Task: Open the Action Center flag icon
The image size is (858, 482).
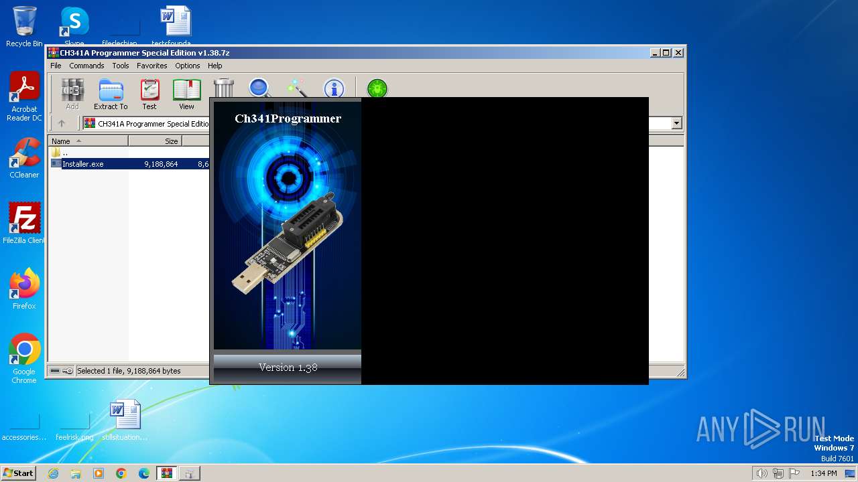Action: [x=794, y=473]
